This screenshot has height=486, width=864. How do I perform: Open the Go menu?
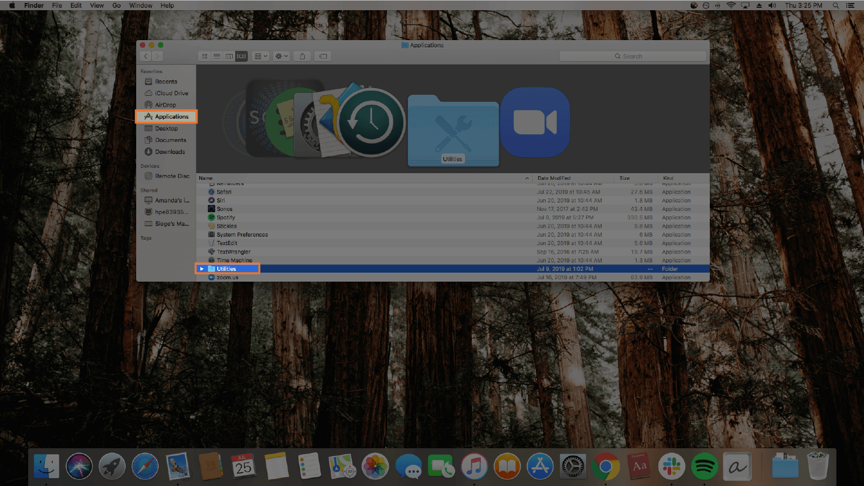point(116,5)
